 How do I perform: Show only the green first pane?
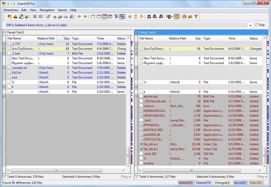(x=93, y=17)
